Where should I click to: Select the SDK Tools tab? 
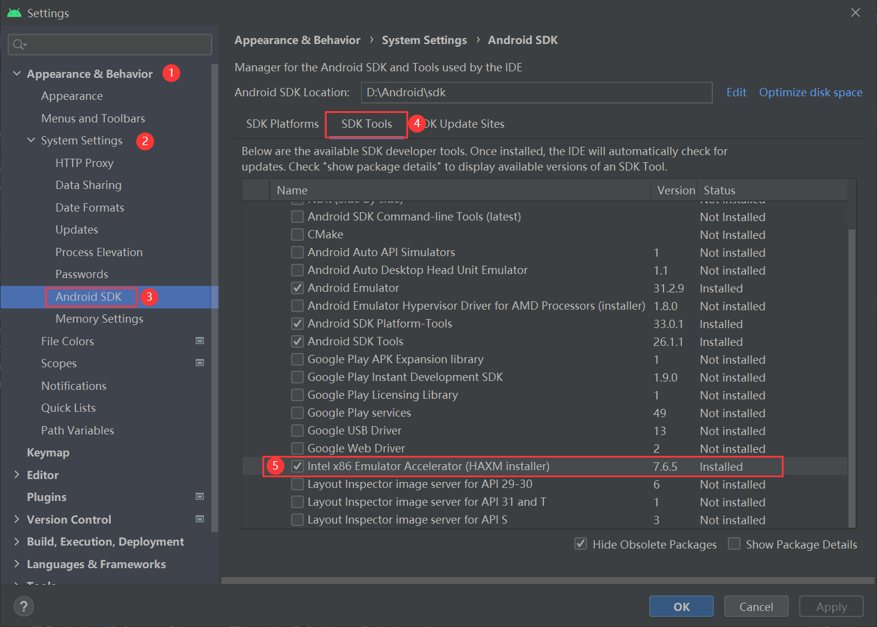pos(367,124)
